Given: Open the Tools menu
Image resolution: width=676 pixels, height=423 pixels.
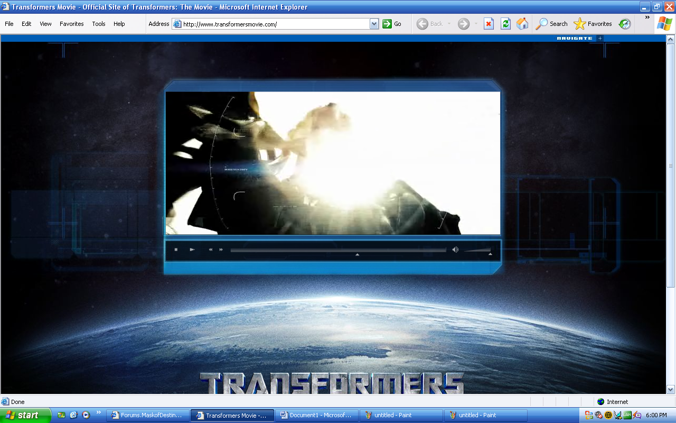Looking at the screenshot, I should point(99,24).
